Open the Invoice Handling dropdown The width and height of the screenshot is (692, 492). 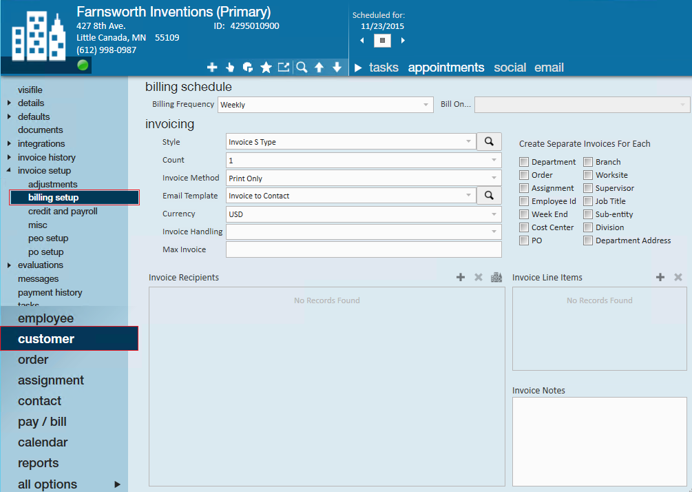pos(364,232)
